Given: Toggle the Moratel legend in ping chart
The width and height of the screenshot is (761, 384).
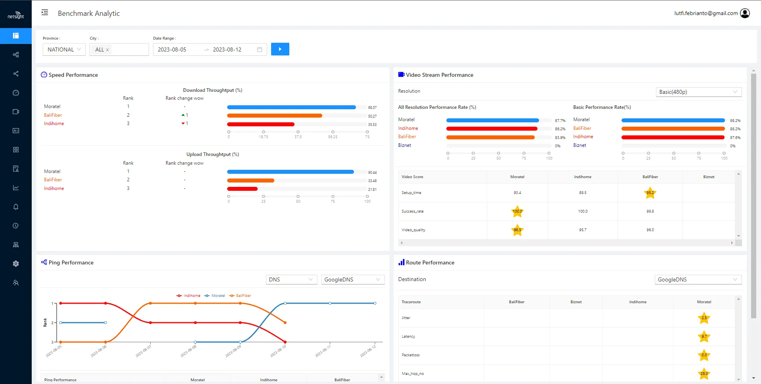Looking at the screenshot, I should coord(214,296).
